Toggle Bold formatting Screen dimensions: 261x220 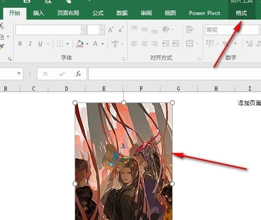coord(20,44)
